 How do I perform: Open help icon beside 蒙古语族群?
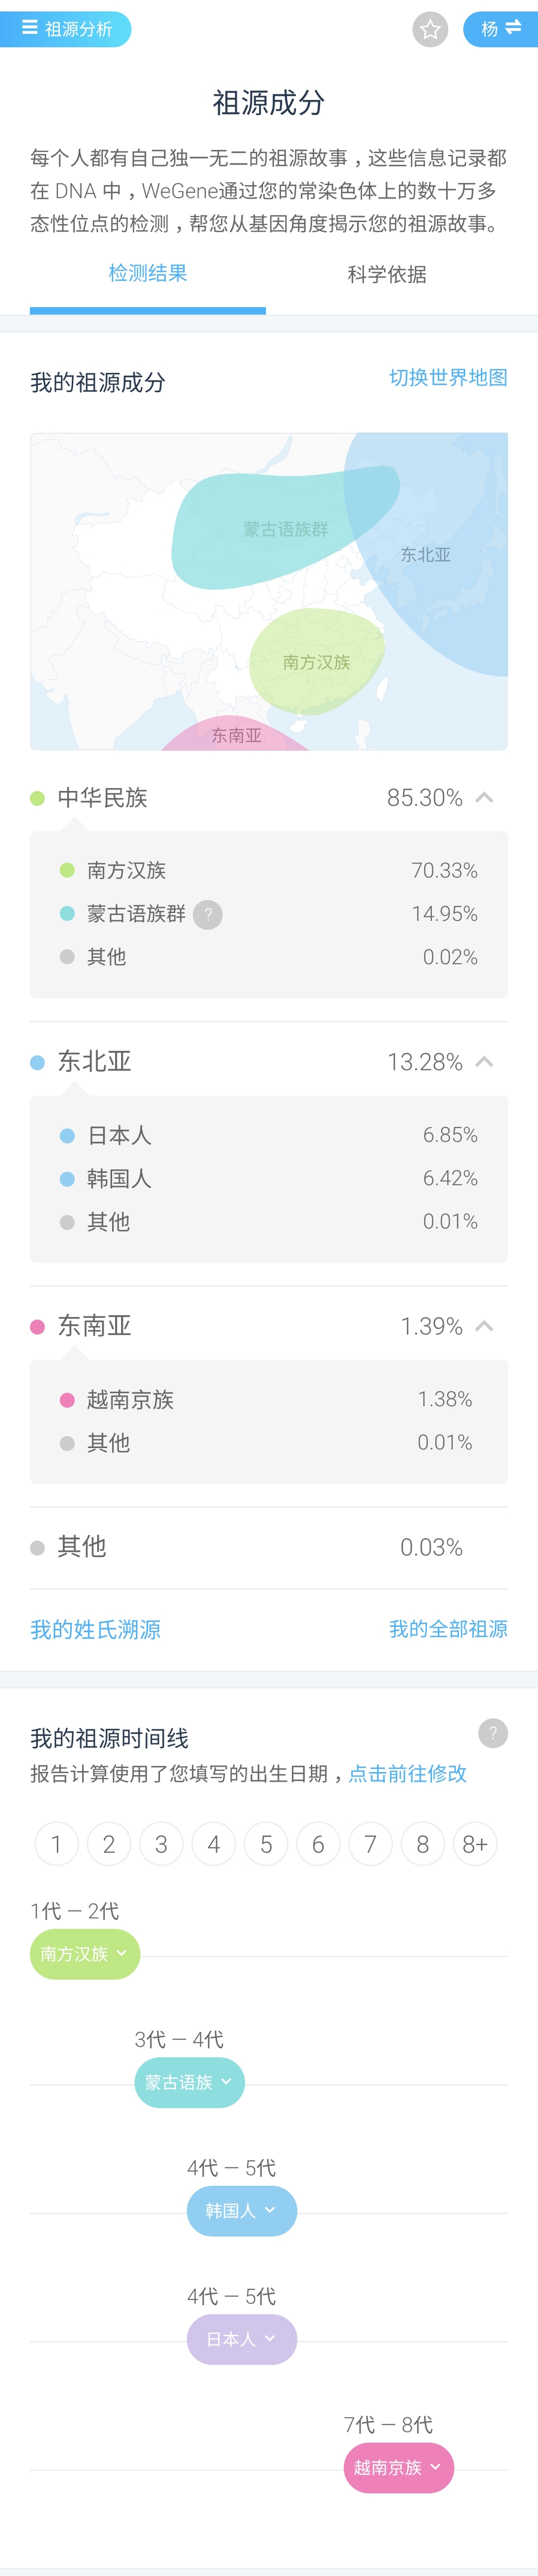click(208, 914)
